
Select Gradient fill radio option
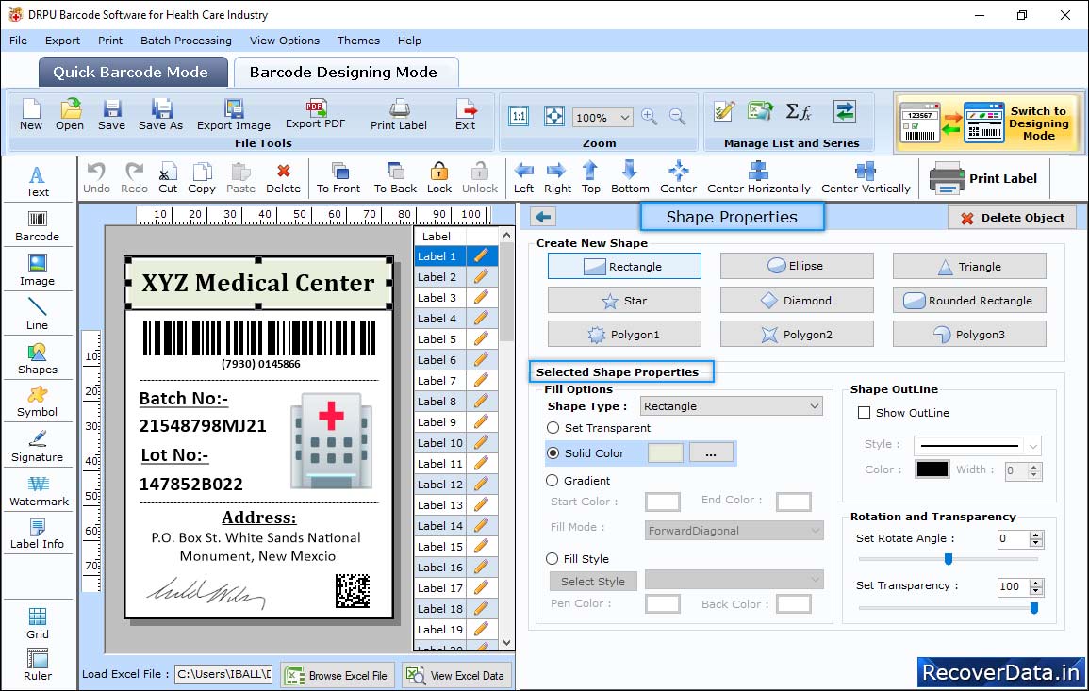tap(553, 481)
